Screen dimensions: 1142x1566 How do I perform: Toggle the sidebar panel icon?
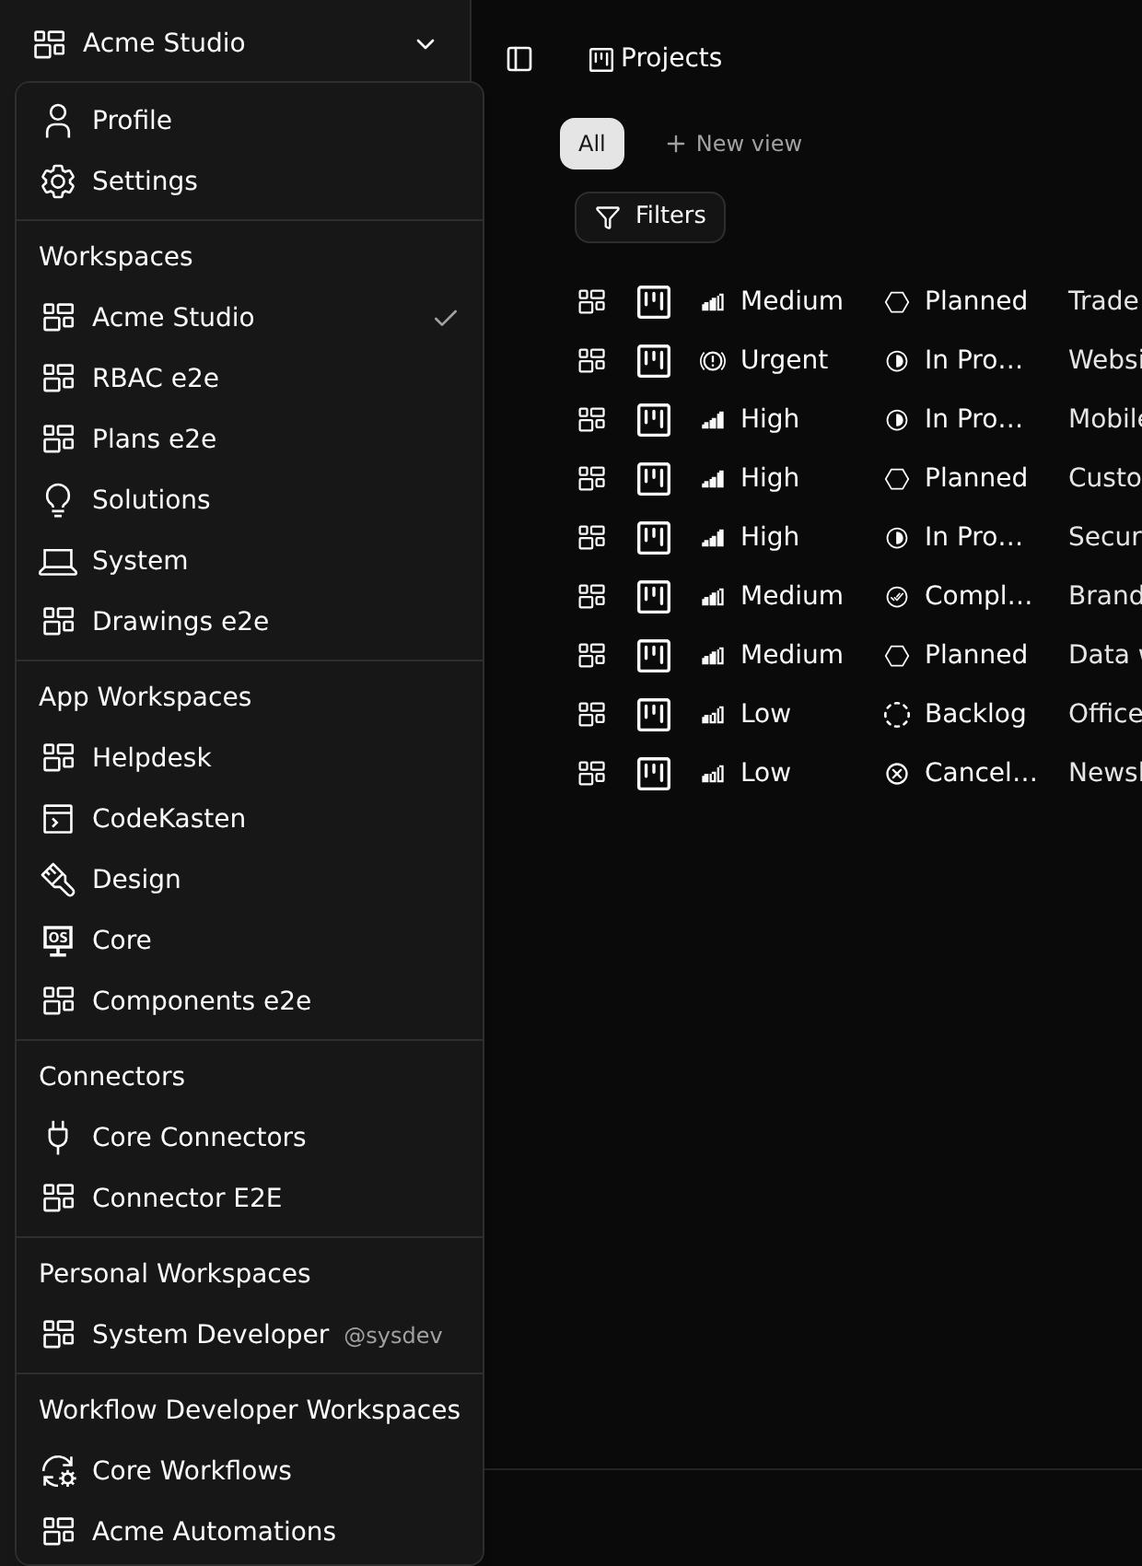coord(519,59)
